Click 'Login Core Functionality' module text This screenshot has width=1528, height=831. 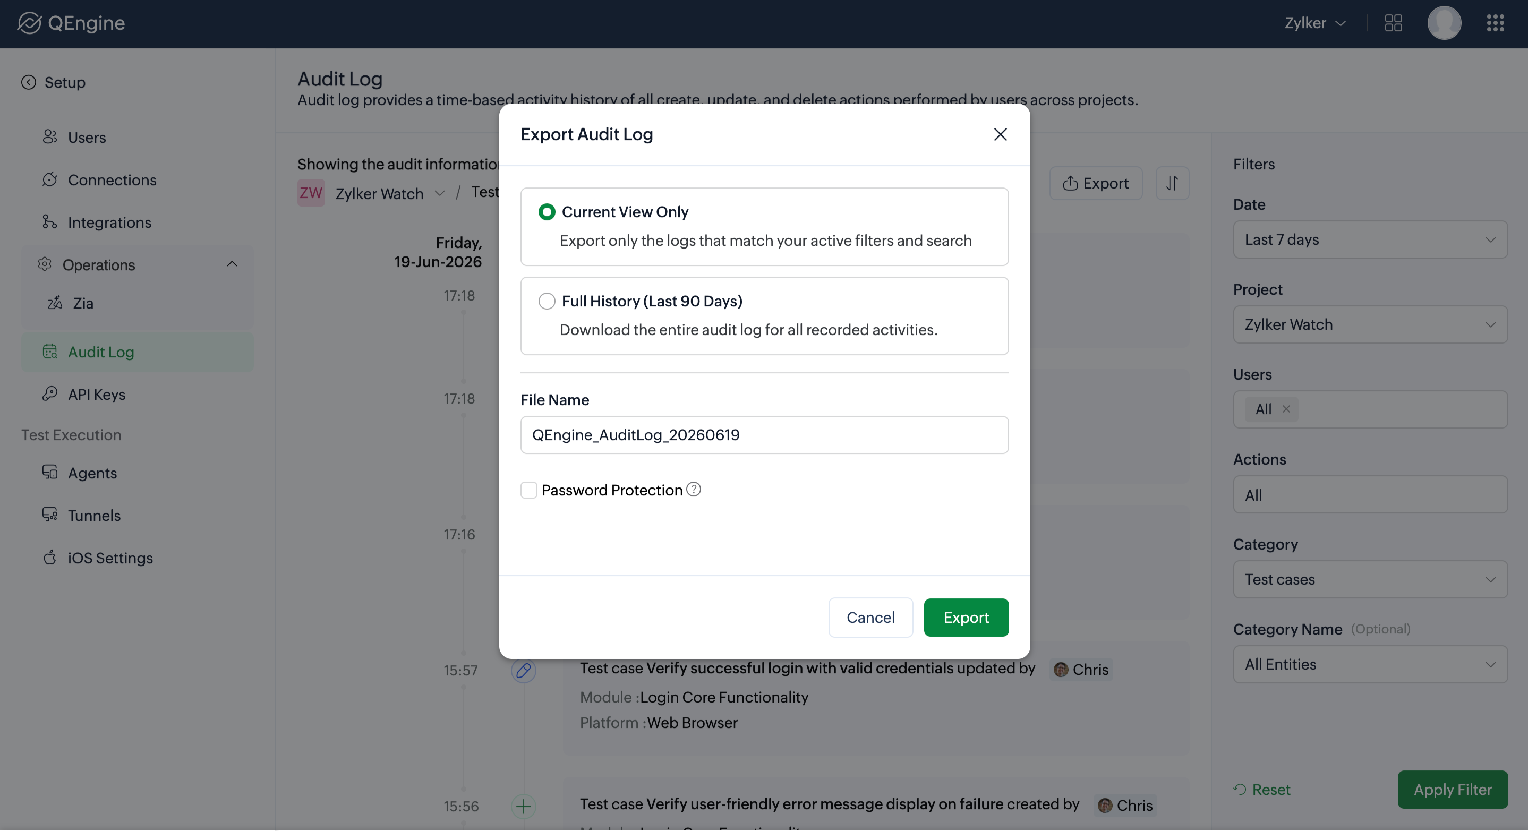[x=724, y=697]
